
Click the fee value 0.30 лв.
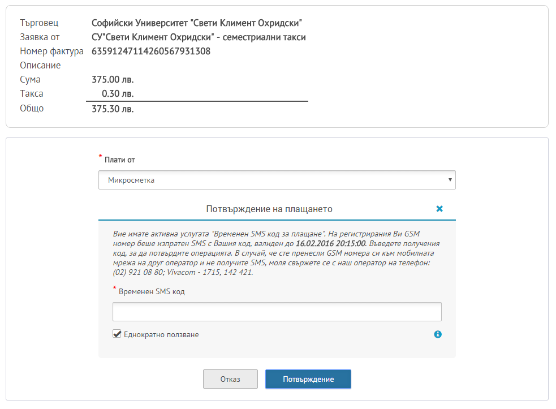[118, 94]
